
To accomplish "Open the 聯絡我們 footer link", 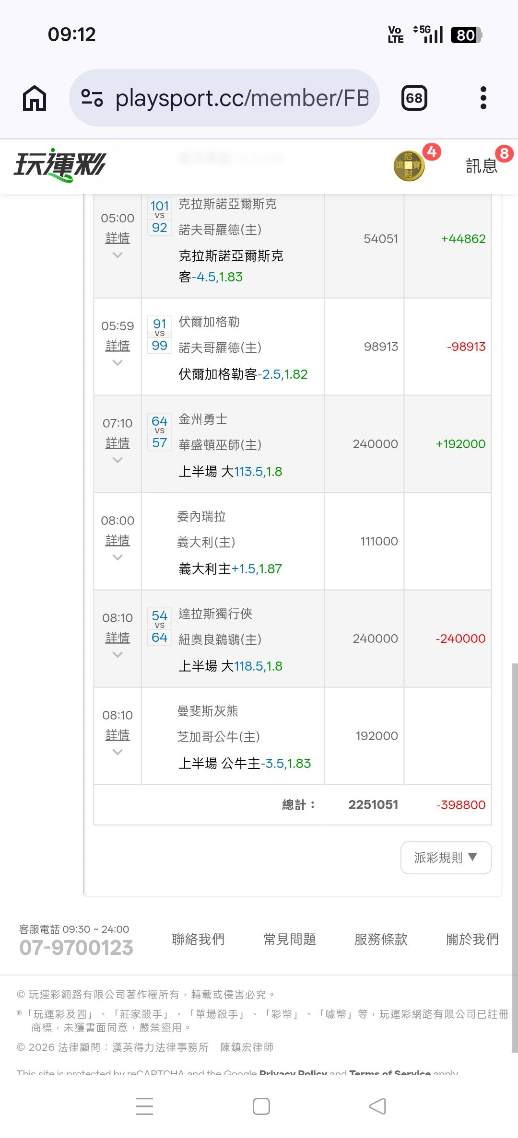I will [198, 939].
